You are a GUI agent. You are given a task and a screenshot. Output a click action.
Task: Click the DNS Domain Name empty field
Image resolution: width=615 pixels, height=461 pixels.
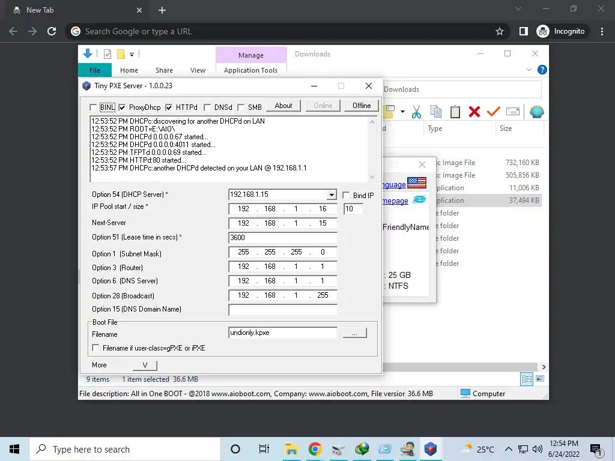pos(282,310)
